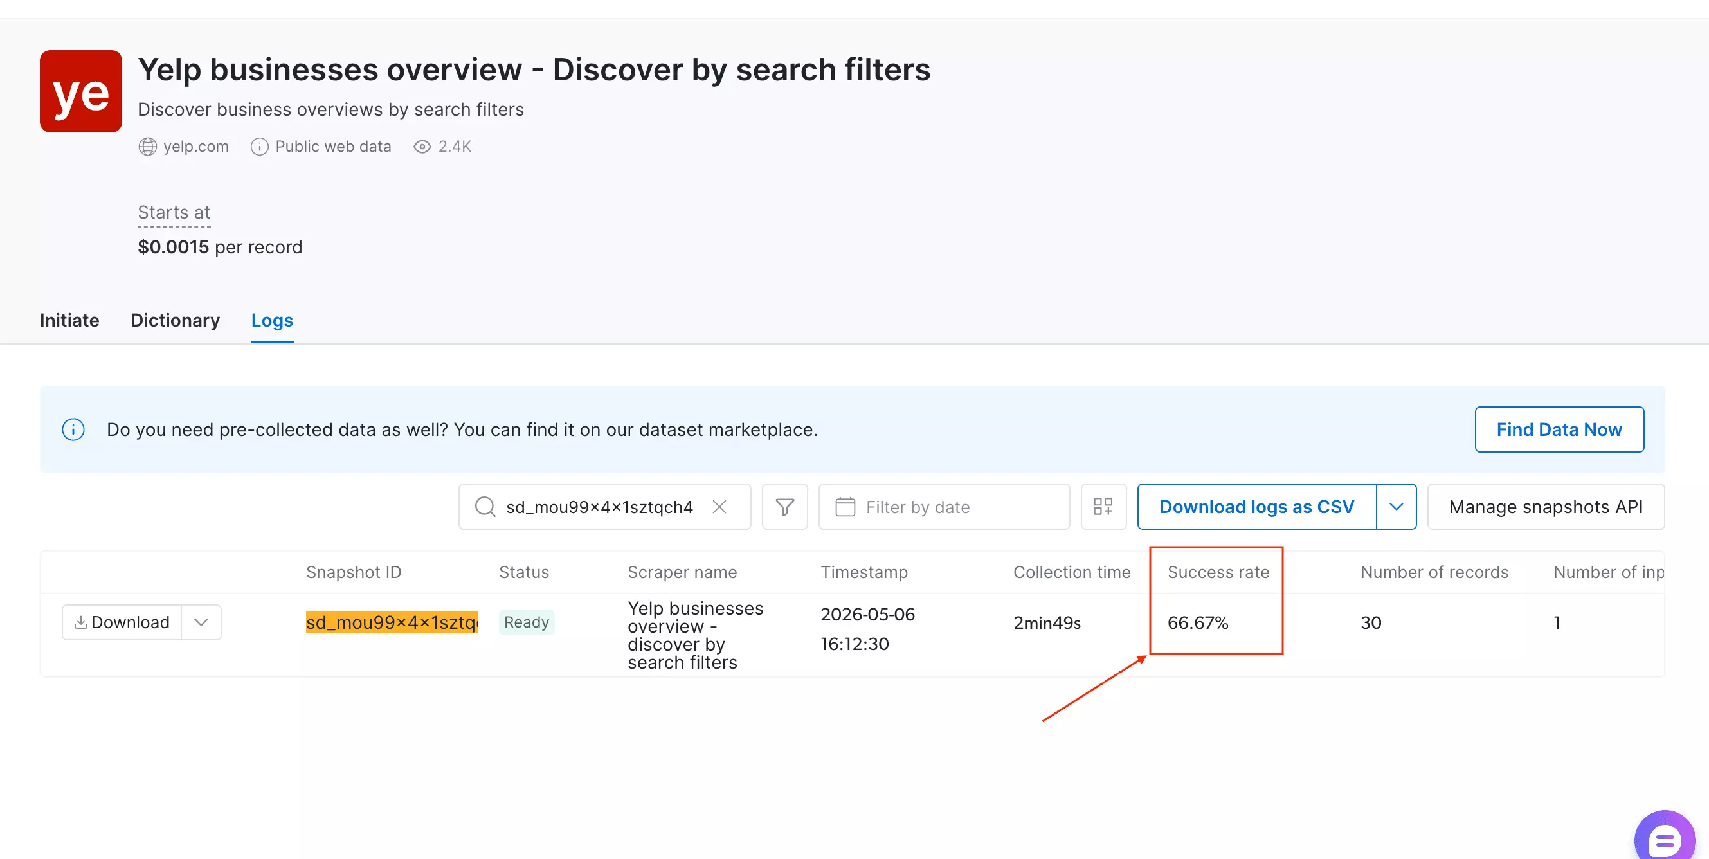Expand the Download logs as CSV dropdown arrow
1709x859 pixels.
tap(1397, 507)
